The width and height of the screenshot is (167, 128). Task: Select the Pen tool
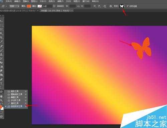point(1,80)
